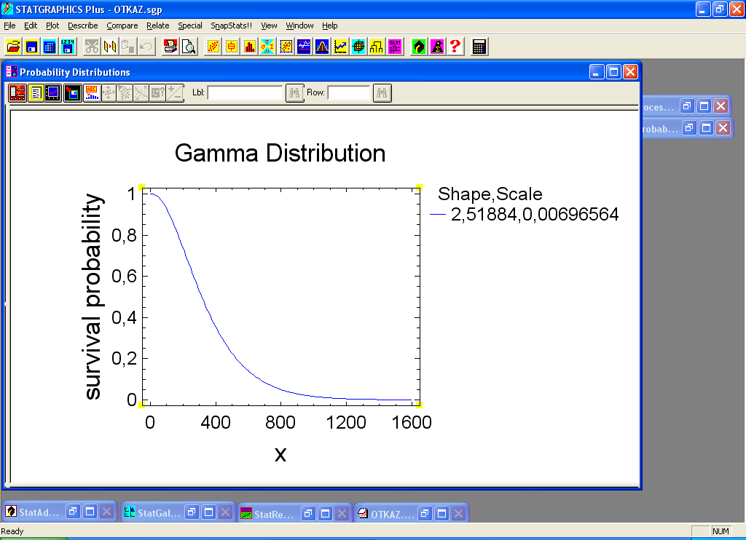Open the File menu
This screenshot has width=746, height=540.
pos(9,25)
